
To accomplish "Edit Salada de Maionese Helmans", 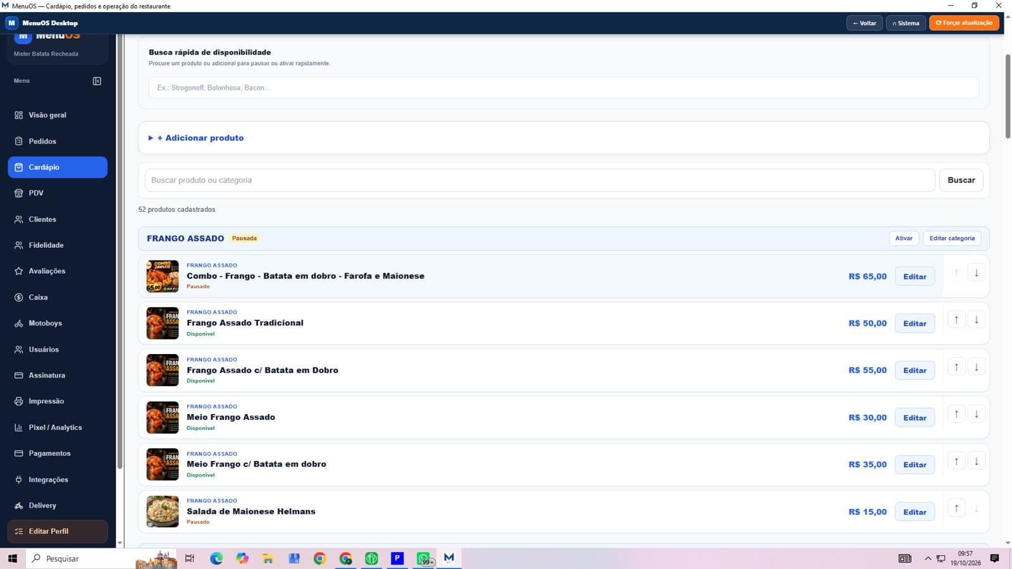I will (915, 512).
